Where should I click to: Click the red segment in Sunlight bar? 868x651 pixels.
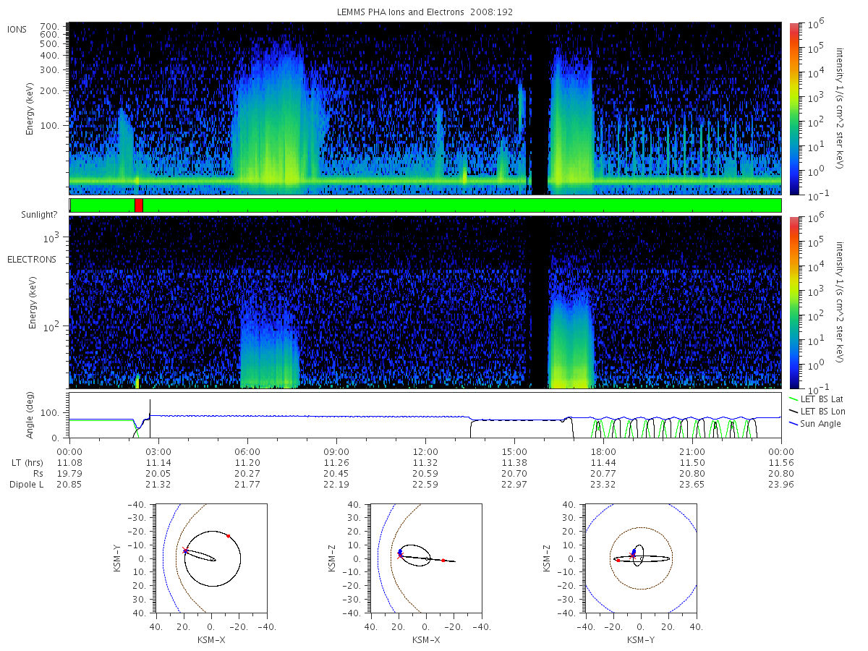139,205
